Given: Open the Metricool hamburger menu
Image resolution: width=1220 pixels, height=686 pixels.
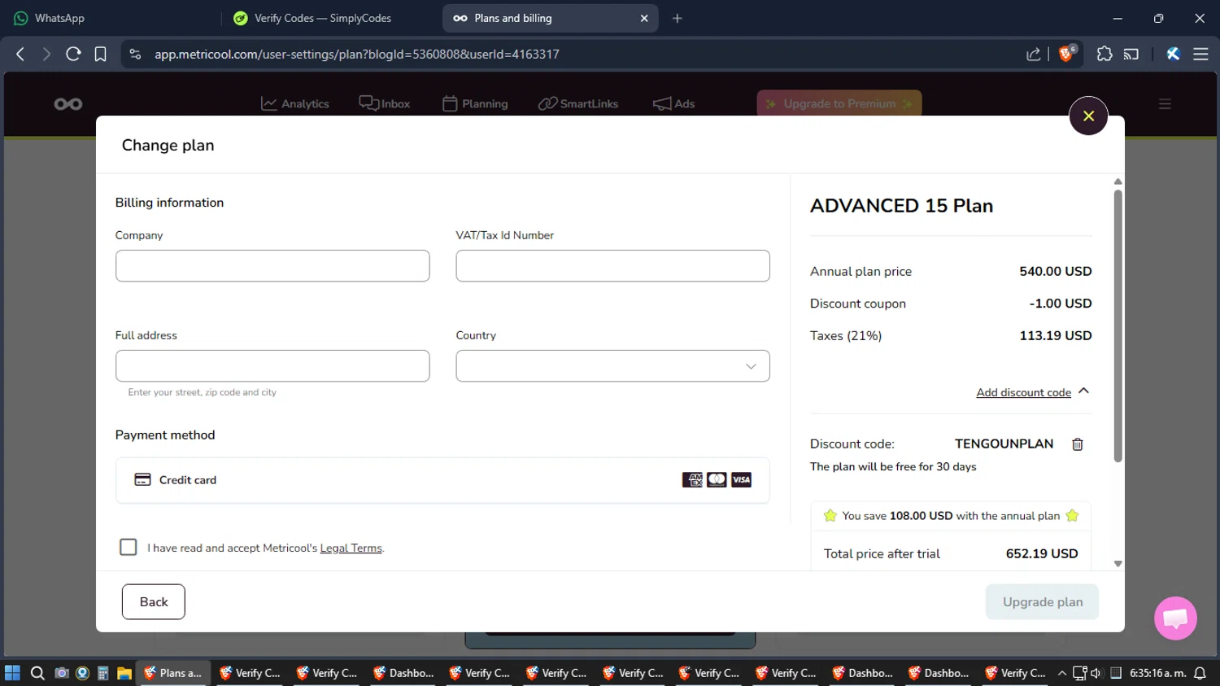Looking at the screenshot, I should tap(1165, 104).
